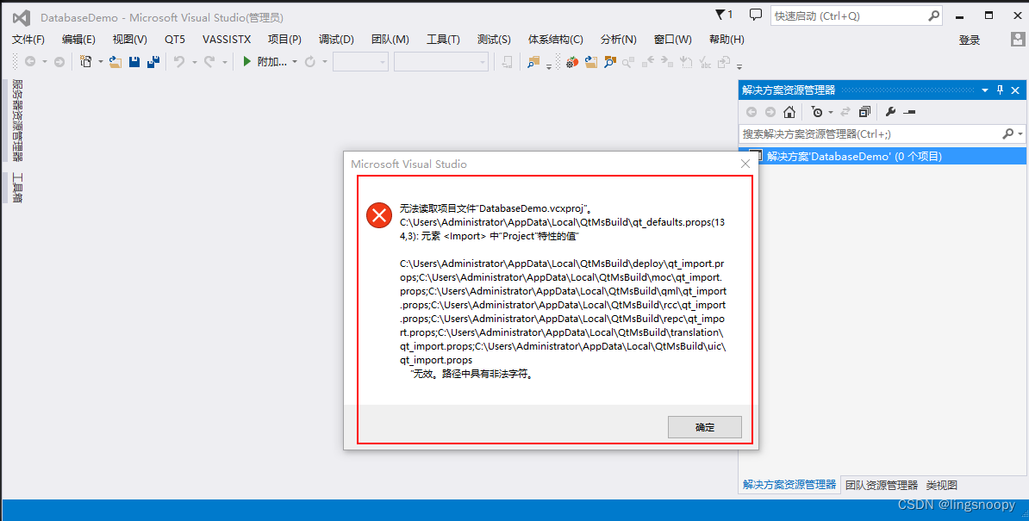
Task: Click the Preview Selected Items icon
Action: coord(909,112)
